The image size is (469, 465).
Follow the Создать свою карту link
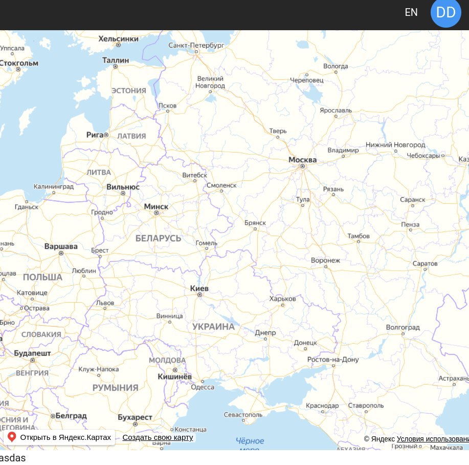[x=158, y=437]
